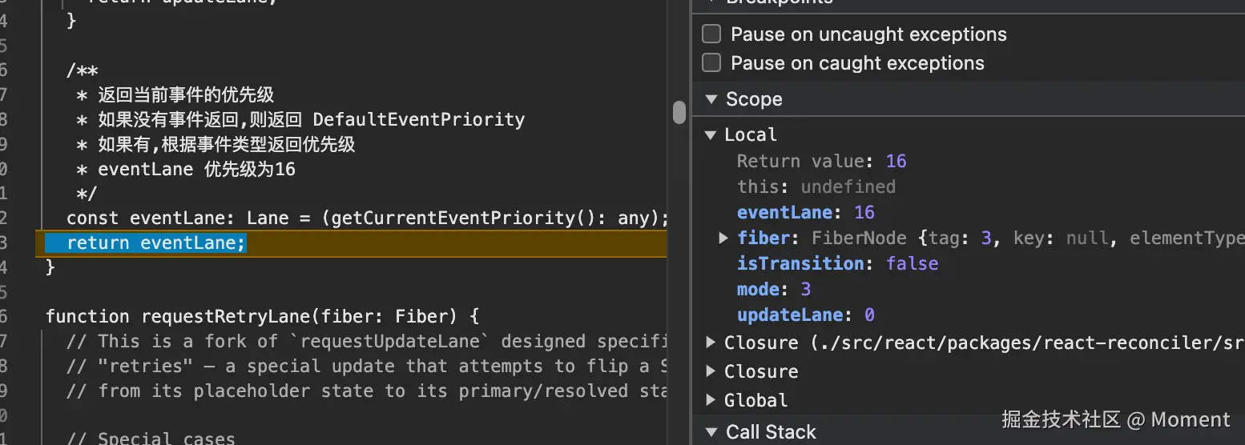Expand the plain Closure scope entry
1245x445 pixels.
[711, 371]
